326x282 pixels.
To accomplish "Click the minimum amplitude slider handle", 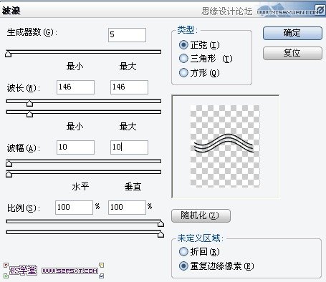I will tap(9, 163).
